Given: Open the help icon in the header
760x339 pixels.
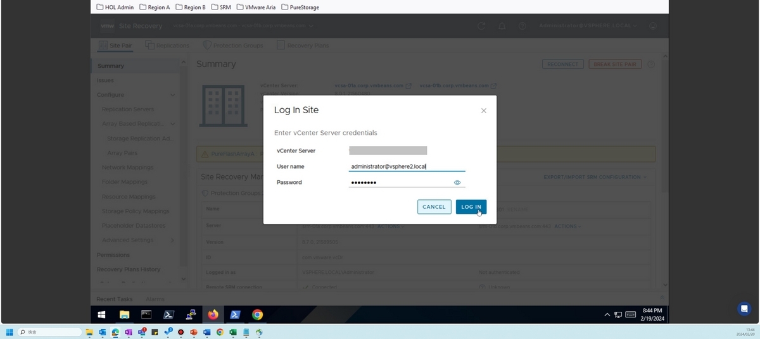Looking at the screenshot, I should (x=522, y=26).
